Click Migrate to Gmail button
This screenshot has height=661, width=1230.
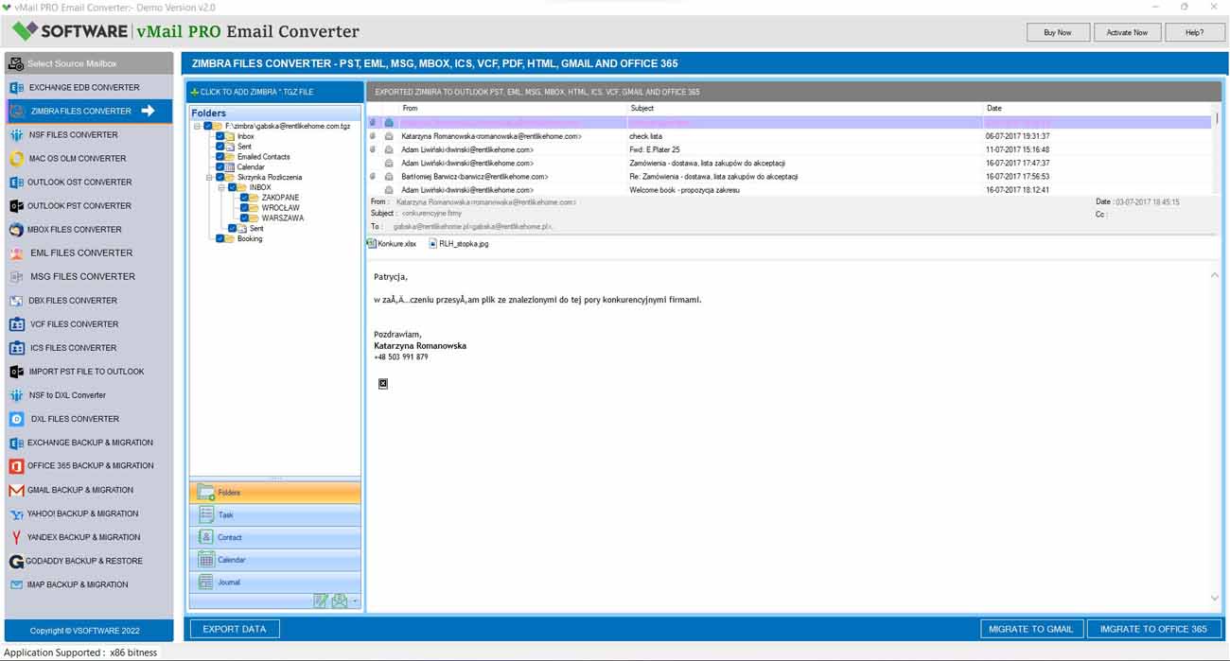click(1031, 629)
